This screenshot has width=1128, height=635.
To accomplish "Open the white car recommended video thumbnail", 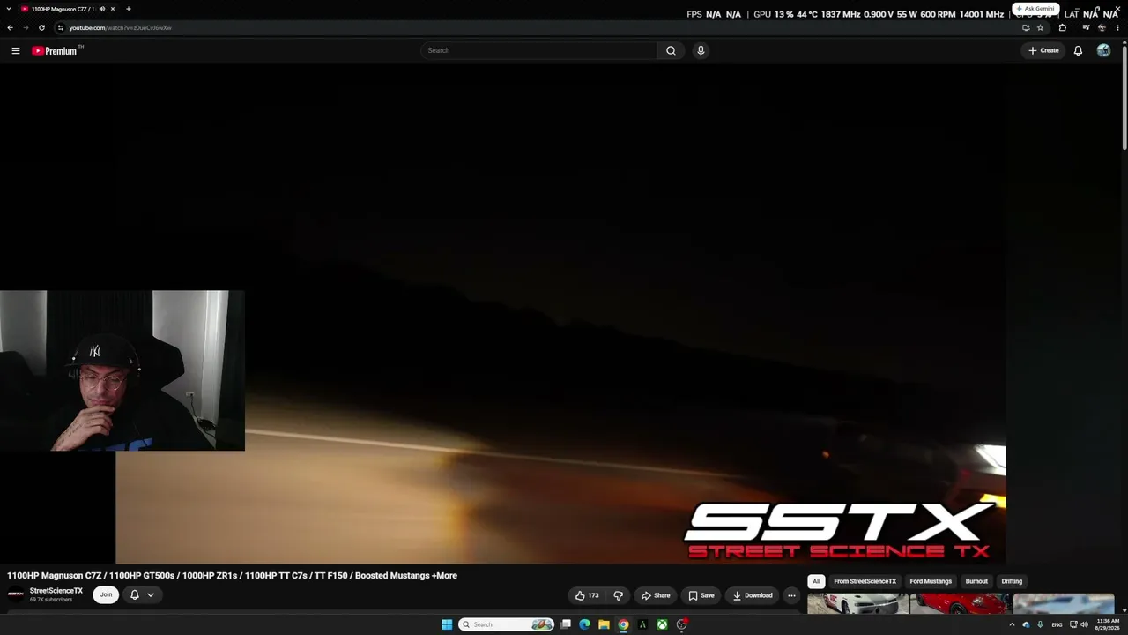I will (857, 604).
